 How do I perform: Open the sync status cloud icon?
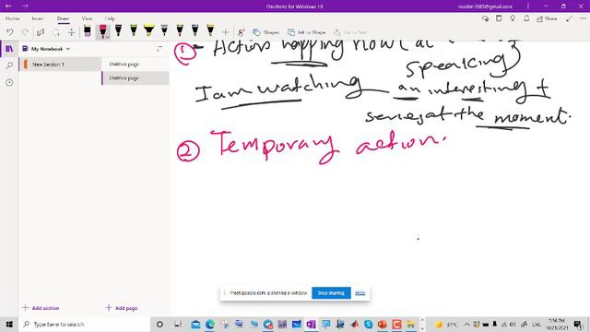[486, 18]
